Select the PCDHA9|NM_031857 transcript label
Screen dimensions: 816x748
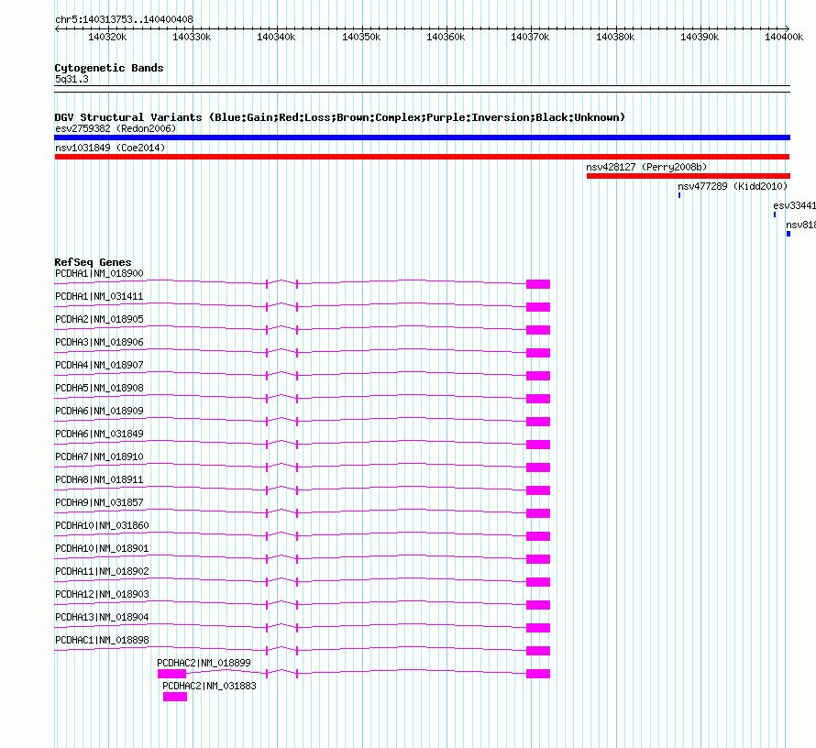tap(99, 502)
